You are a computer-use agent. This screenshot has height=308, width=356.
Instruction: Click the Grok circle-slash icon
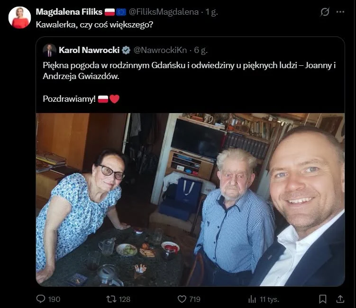click(325, 12)
